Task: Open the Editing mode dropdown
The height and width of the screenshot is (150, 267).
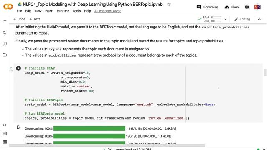Action: (242, 19)
